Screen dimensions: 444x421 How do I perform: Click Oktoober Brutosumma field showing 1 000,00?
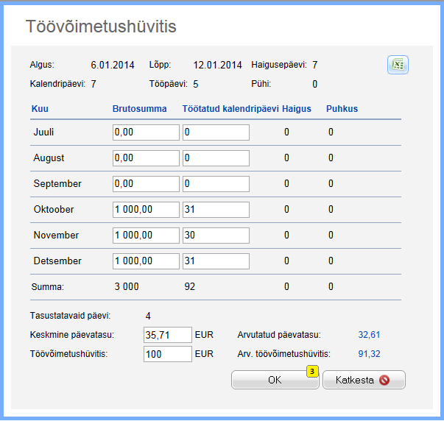[146, 210]
